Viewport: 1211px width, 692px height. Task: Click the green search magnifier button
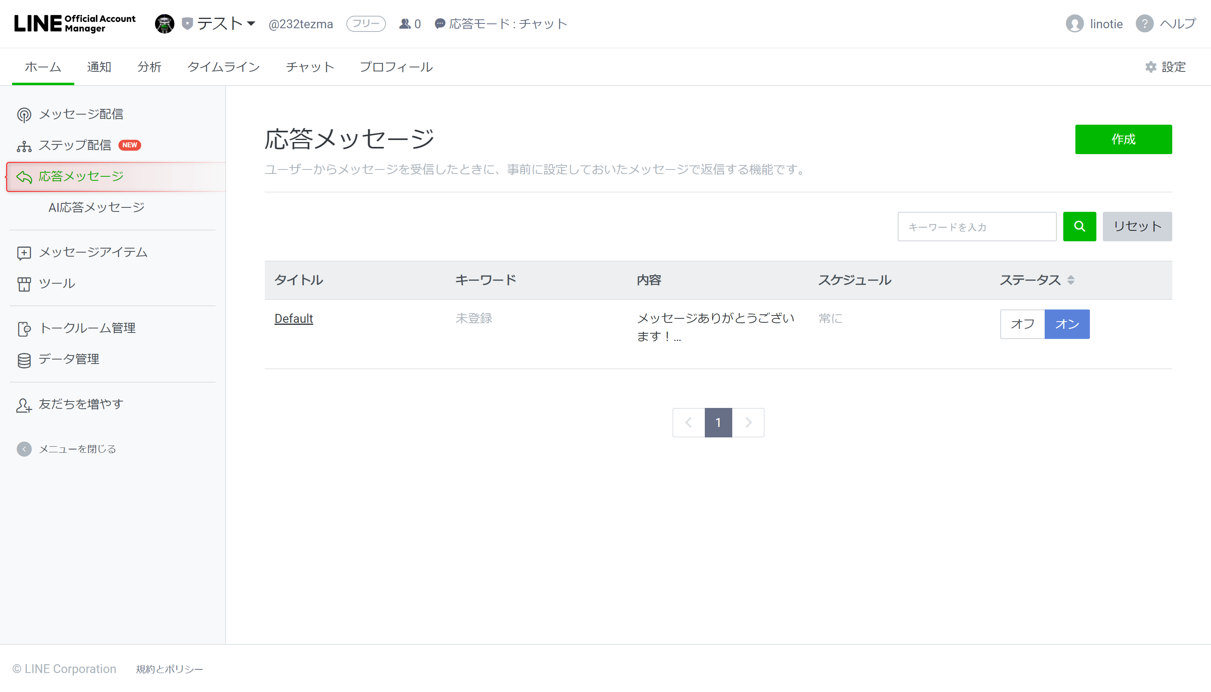[1079, 227]
